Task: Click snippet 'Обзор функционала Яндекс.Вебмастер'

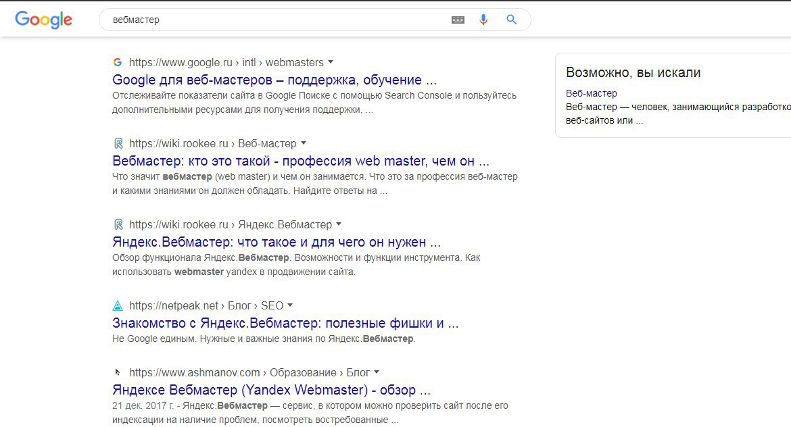Action: pyautogui.click(x=296, y=265)
